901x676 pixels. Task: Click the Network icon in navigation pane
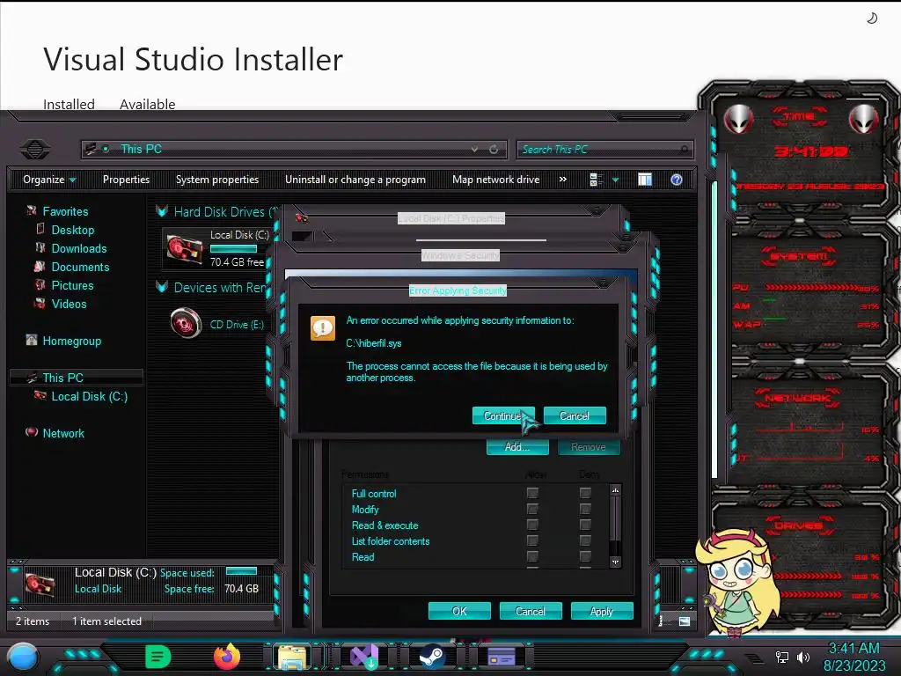(x=32, y=432)
